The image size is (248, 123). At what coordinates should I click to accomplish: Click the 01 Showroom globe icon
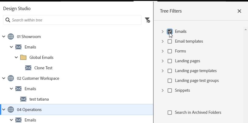pyautogui.click(x=11, y=37)
